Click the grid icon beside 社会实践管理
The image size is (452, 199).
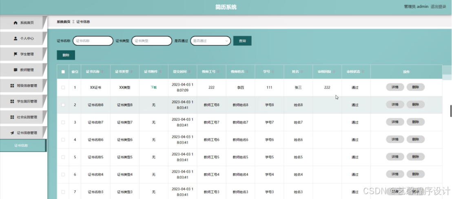click(12, 117)
